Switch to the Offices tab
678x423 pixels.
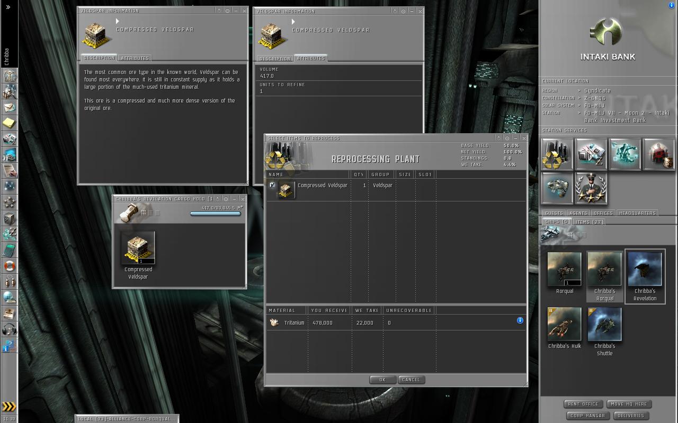[603, 213]
